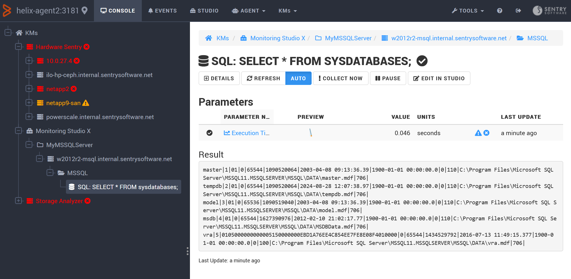571x279 pixels.
Task: Click the Execution Time sparkline preview
Action: click(310, 133)
